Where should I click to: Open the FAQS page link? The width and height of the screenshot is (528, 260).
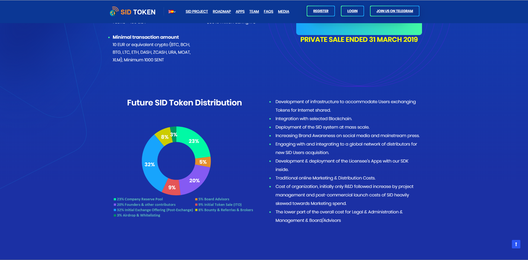pyautogui.click(x=269, y=12)
